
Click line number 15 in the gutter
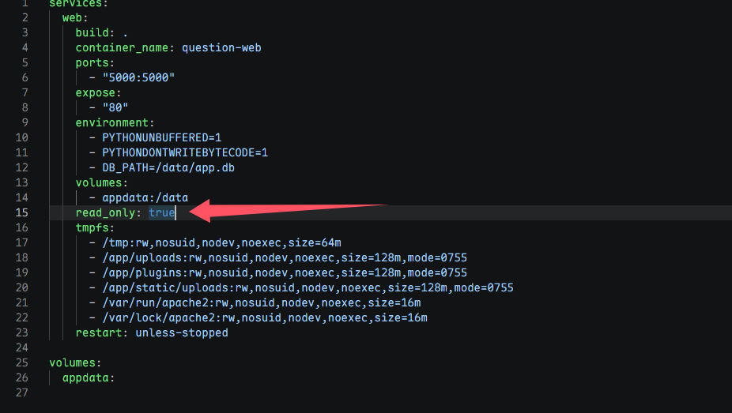point(22,213)
